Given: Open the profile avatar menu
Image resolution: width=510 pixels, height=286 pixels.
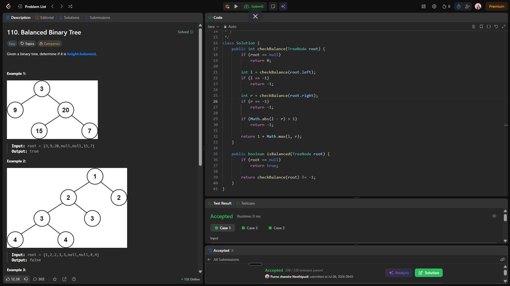Looking at the screenshot, I should coord(478,6).
